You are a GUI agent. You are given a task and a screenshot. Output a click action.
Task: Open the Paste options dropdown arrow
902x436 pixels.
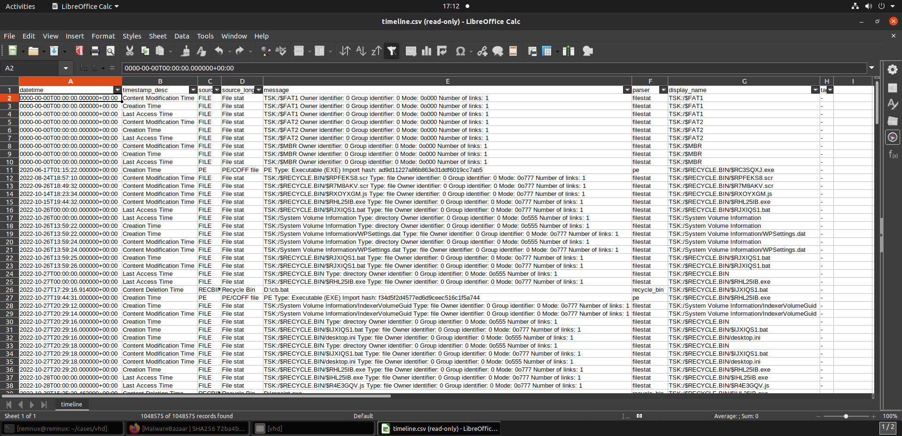click(170, 51)
